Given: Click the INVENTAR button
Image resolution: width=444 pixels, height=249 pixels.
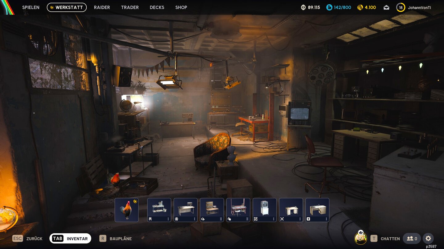Looking at the screenshot, I should click(70, 238).
